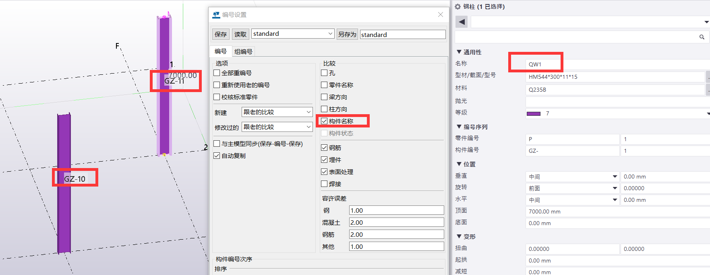Uncheck 表面处理 compare option
Viewport: 710px width, 275px height.
[x=324, y=172]
